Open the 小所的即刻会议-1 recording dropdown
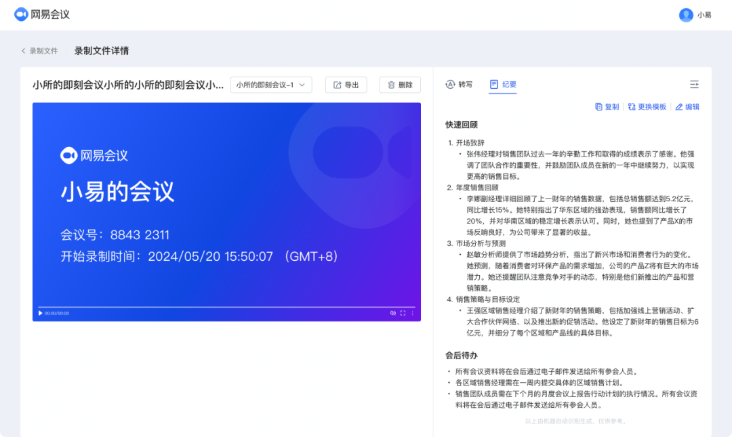This screenshot has height=437, width=732. click(x=270, y=85)
